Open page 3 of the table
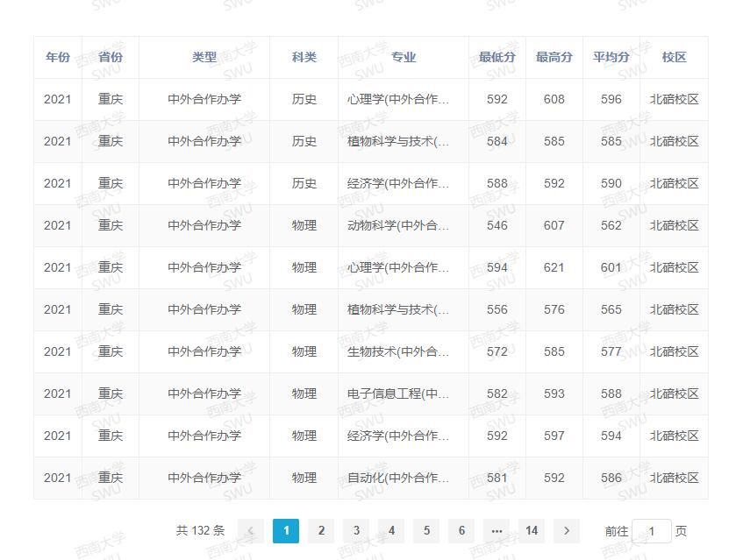The height and width of the screenshot is (560, 743). [356, 531]
